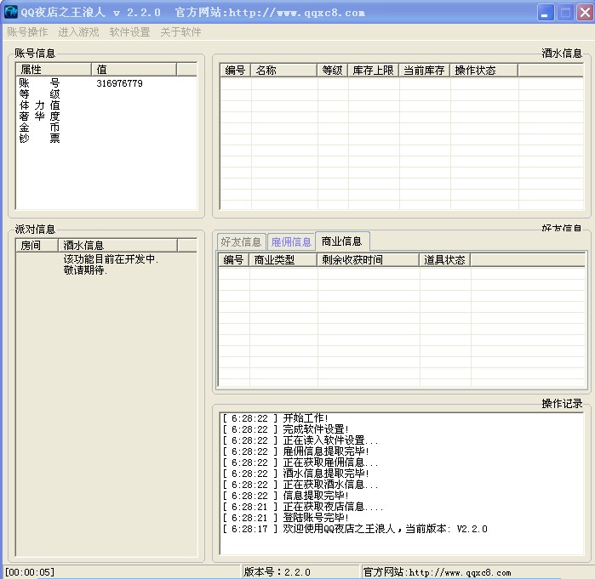This screenshot has height=579, width=595.
Task: Switch to the 好友信息 tab
Action: tap(242, 241)
